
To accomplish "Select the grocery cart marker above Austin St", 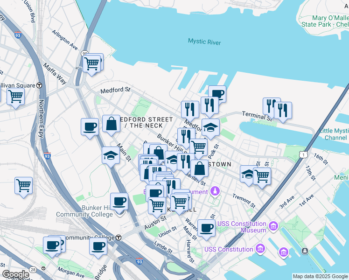I will coord(157,207).
